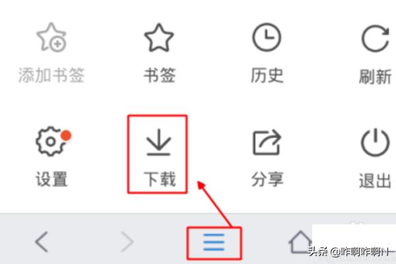Go forward with the right chevron
396x264 pixels.
127,242
